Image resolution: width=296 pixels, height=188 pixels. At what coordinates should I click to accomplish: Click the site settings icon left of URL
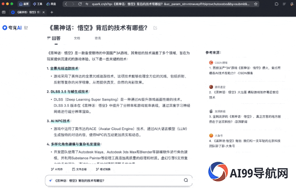pyautogui.click(x=87, y=4)
